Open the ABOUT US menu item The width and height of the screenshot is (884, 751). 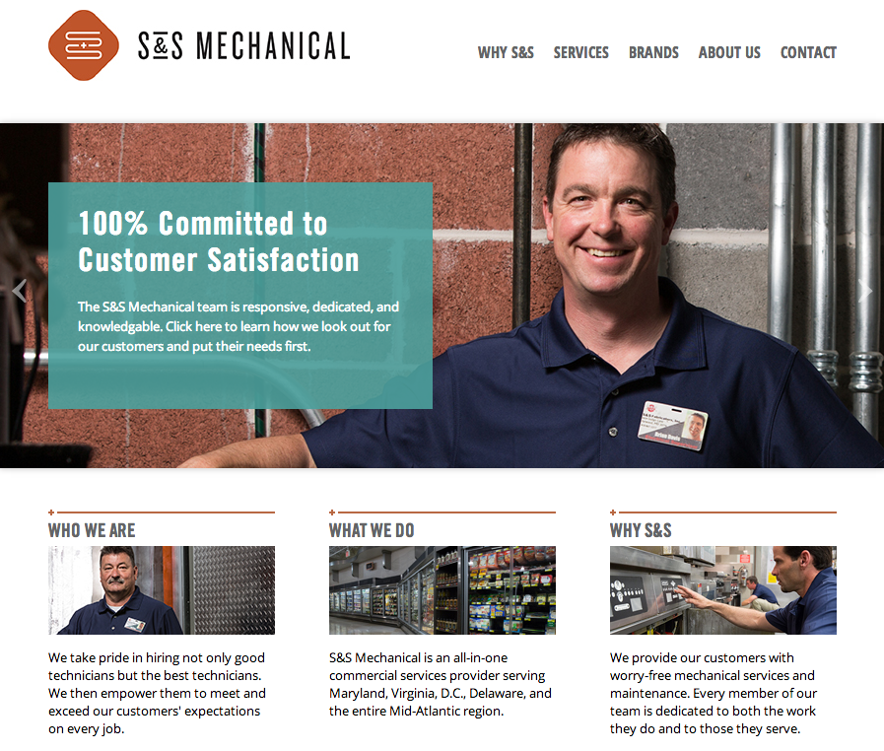[x=729, y=52]
